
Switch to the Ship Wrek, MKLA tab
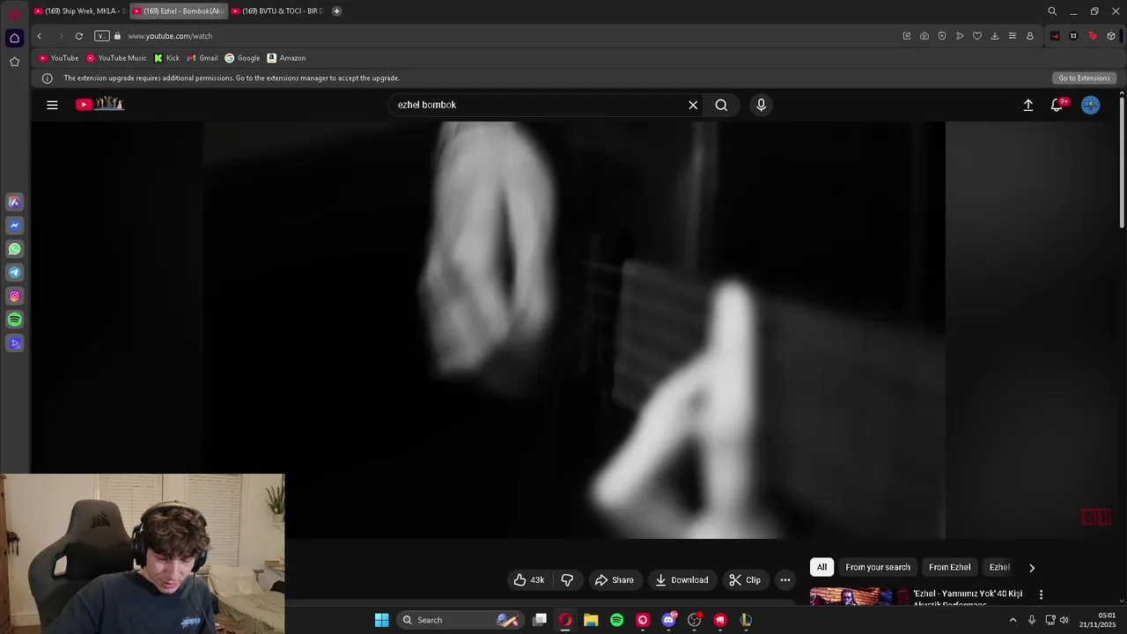[79, 11]
